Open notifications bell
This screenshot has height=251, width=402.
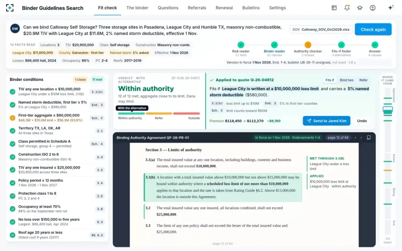click(347, 8)
